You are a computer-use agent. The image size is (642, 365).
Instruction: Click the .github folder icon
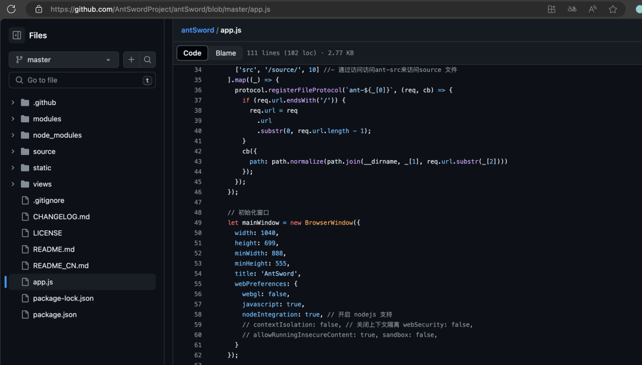pos(25,103)
